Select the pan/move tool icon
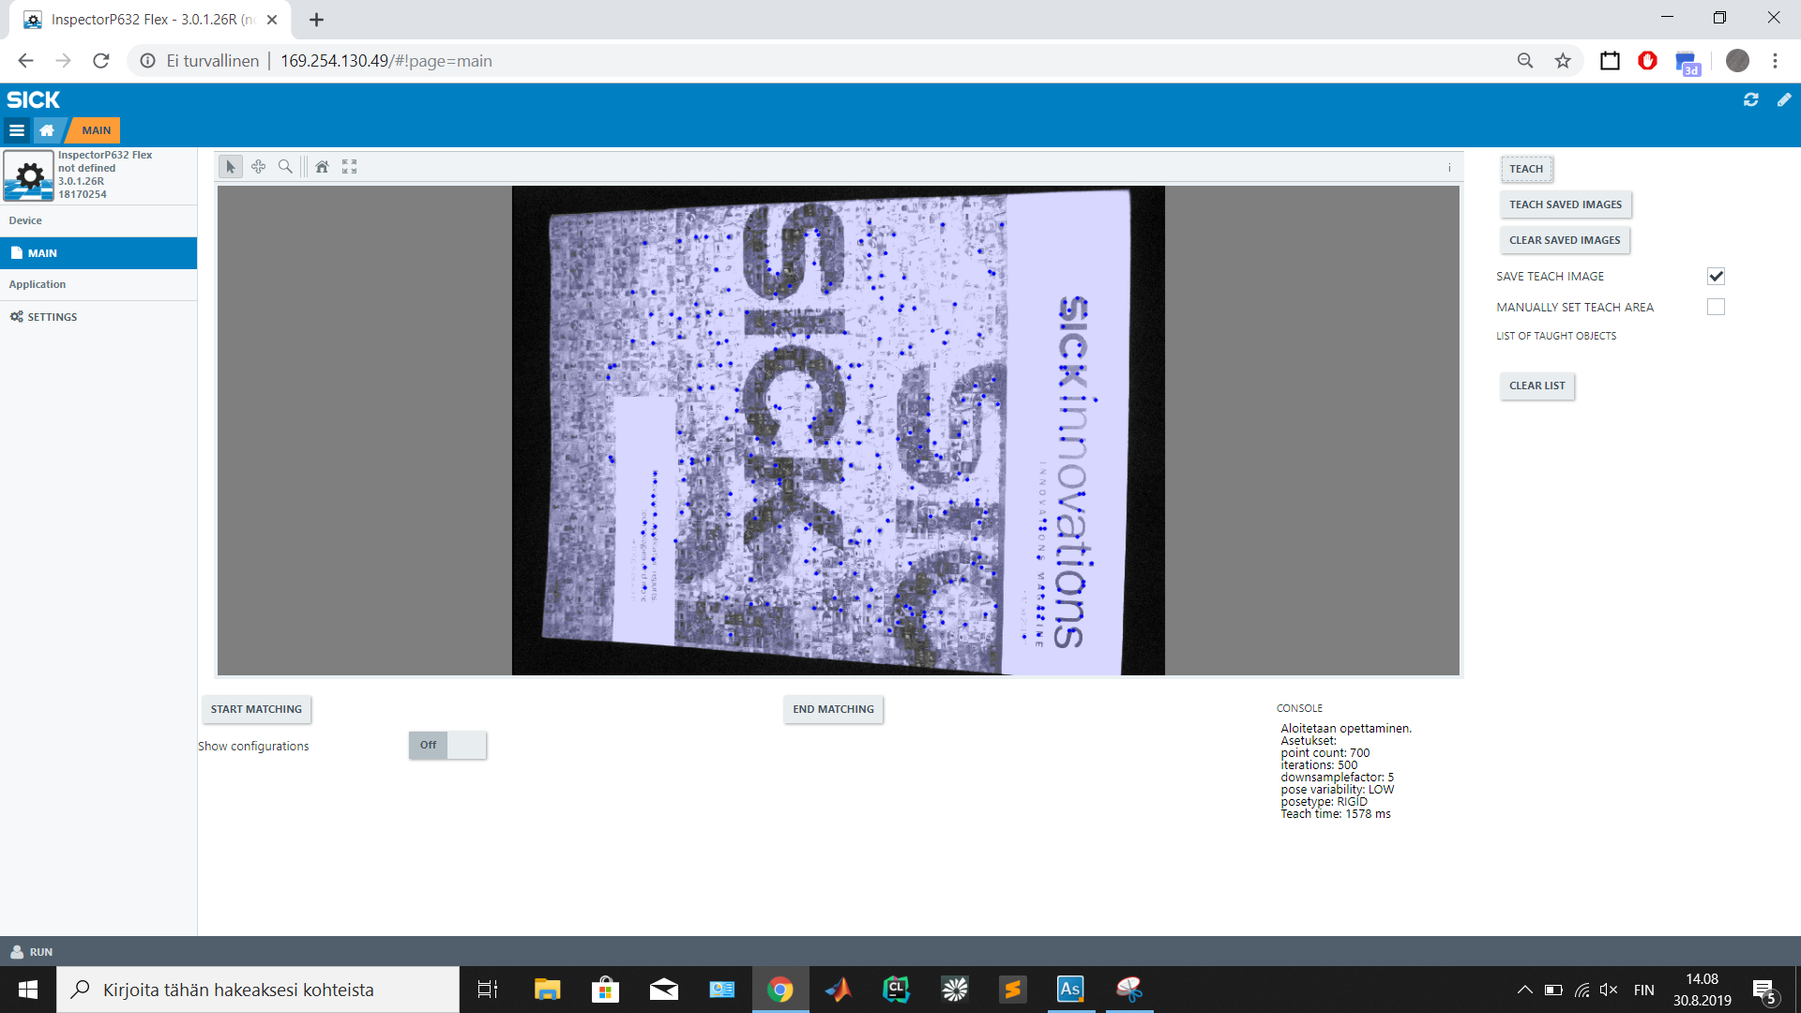The image size is (1801, 1013). [x=258, y=167]
